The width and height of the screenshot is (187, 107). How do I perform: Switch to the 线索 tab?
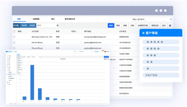click(19, 19)
